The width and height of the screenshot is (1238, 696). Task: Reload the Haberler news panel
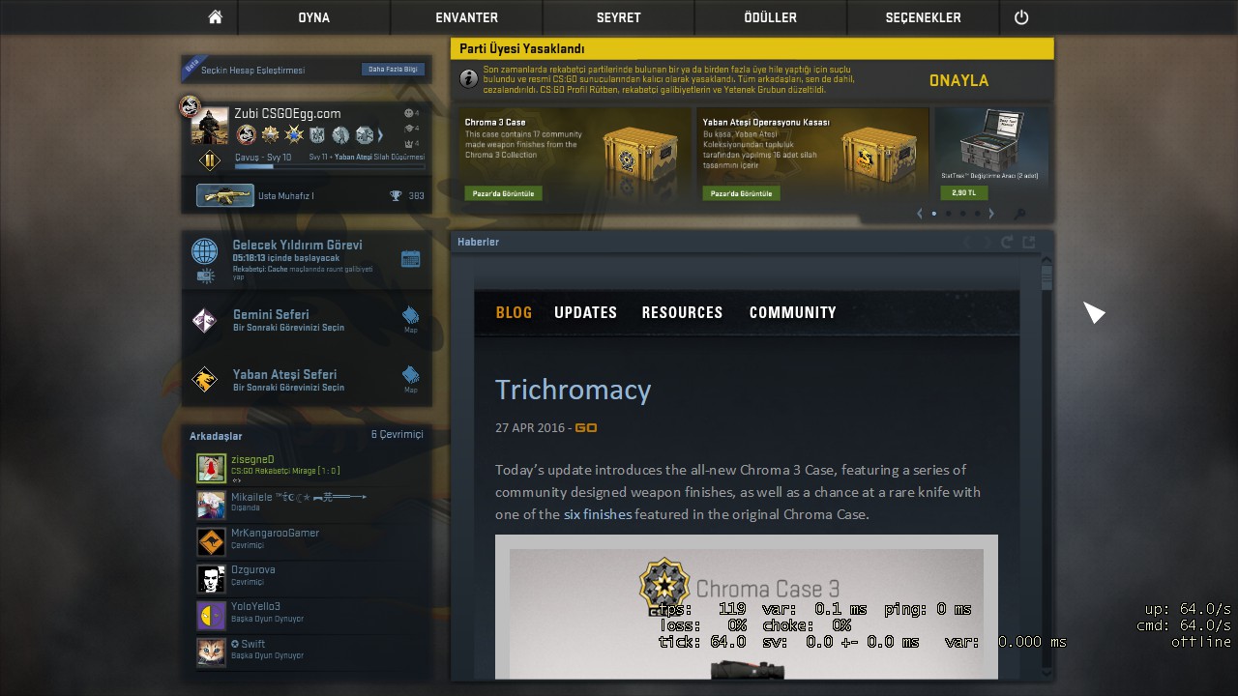[1007, 242]
